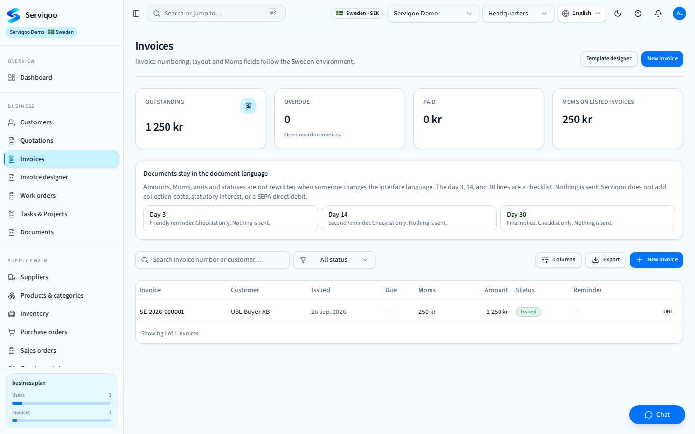
Task: Open Purchase orders
Action: pyautogui.click(x=62, y=332)
